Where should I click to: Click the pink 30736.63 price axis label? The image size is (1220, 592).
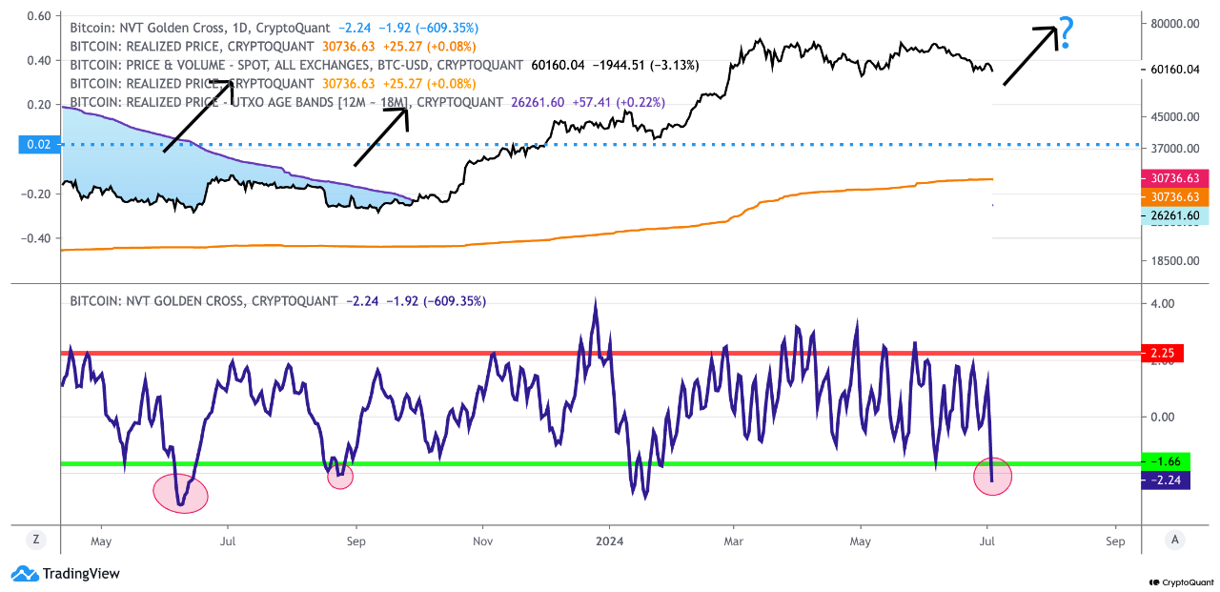(1174, 178)
